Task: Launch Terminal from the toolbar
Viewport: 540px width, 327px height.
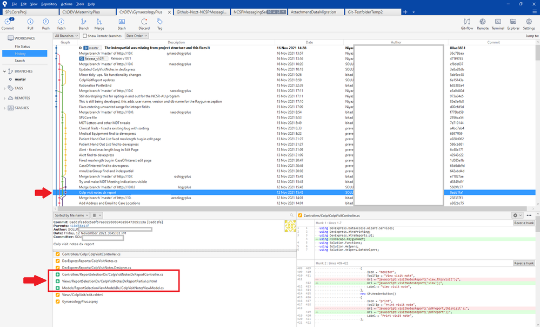Action: [498, 23]
